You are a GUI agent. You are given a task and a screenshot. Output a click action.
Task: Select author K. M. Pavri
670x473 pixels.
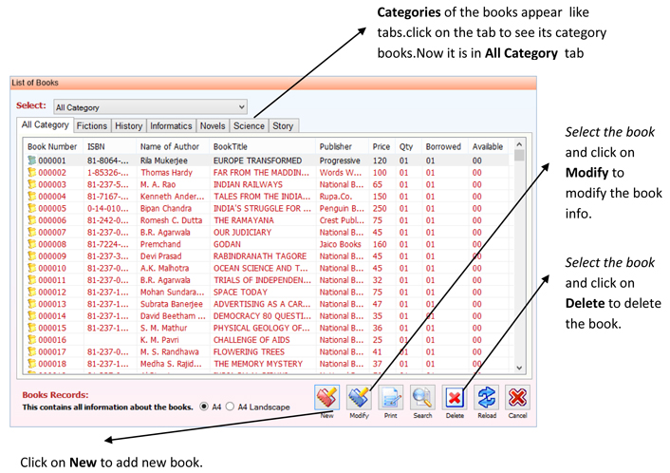pos(159,340)
